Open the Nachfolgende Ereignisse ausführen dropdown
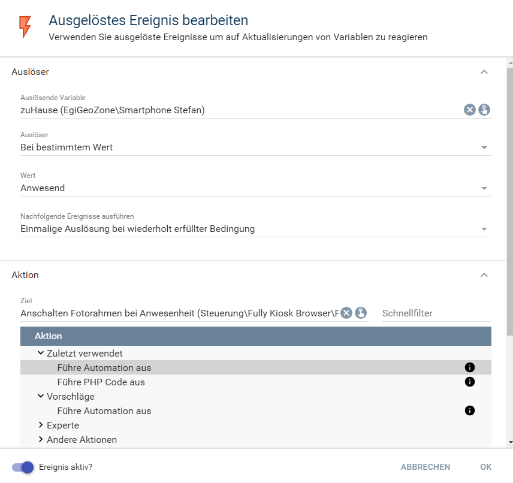 (255, 229)
